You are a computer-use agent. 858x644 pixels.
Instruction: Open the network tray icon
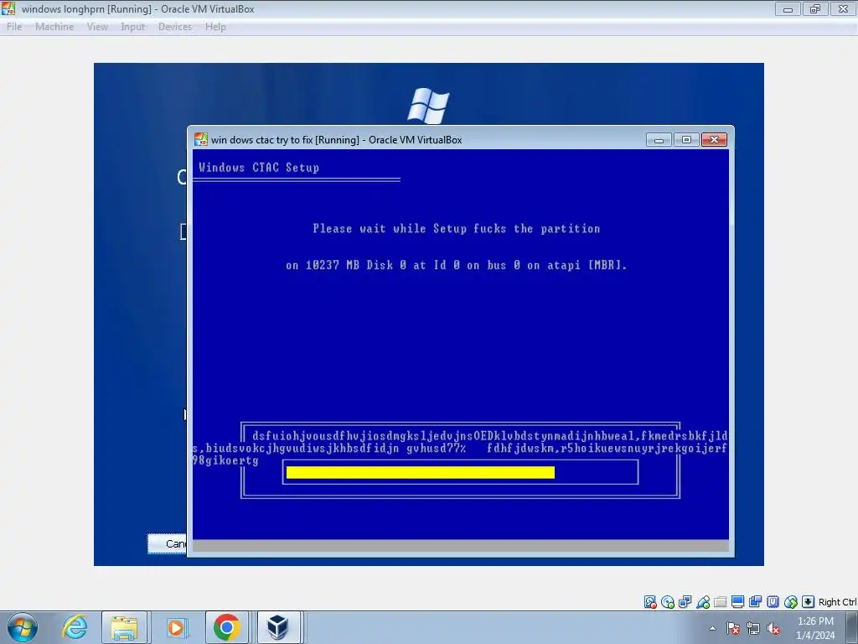(753, 628)
